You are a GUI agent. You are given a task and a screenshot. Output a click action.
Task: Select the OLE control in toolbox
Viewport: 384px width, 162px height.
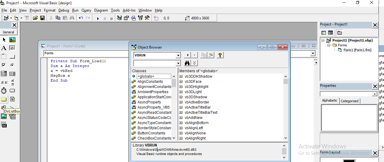4,125
